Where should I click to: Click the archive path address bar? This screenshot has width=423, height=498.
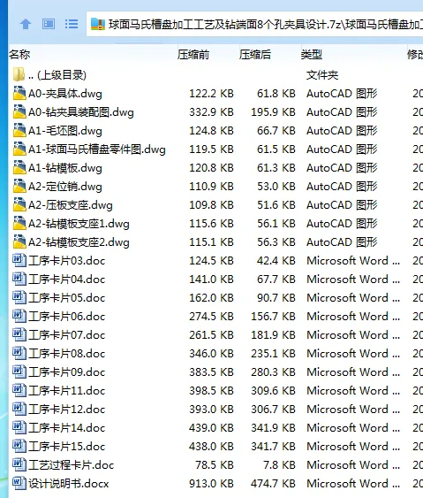coord(254,24)
